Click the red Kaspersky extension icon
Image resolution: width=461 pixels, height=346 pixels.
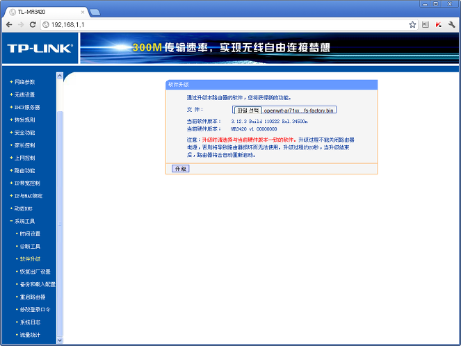[438, 25]
